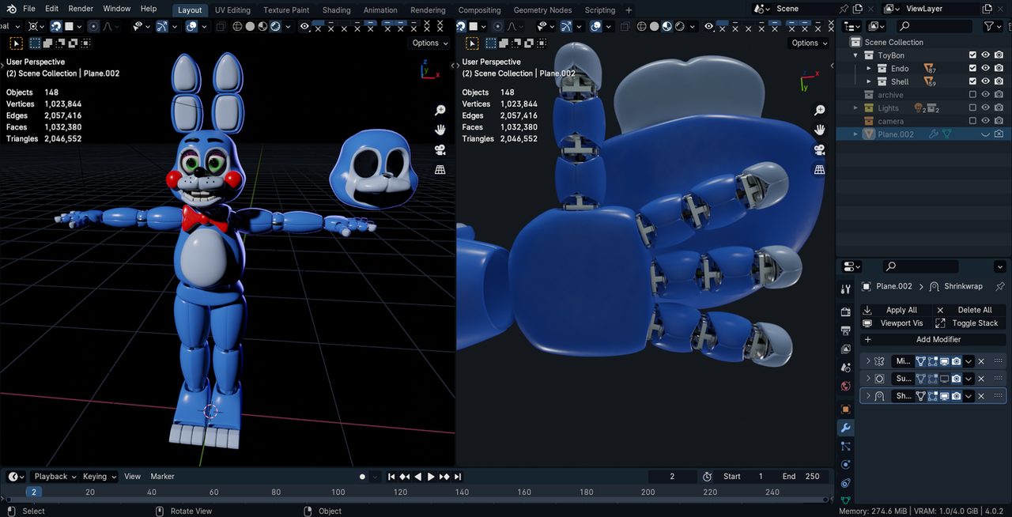Select rendered shading in left viewport header
Screen dimensions: 1012x517
tap(275, 26)
